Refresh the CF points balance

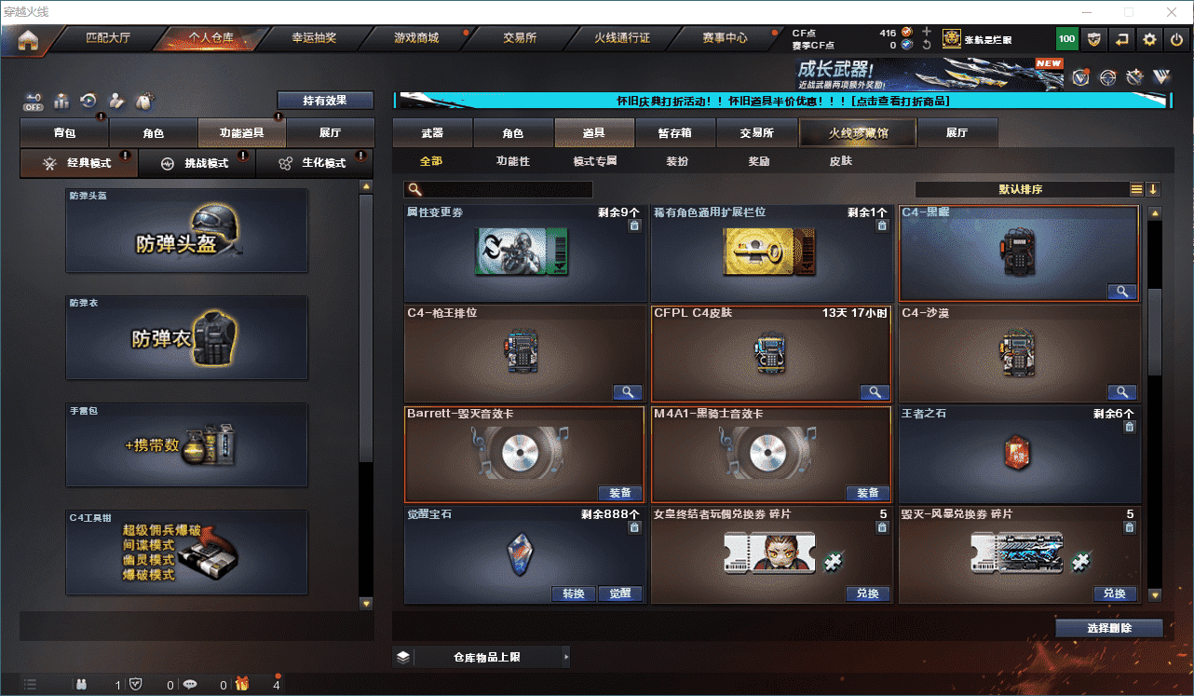pos(926,45)
